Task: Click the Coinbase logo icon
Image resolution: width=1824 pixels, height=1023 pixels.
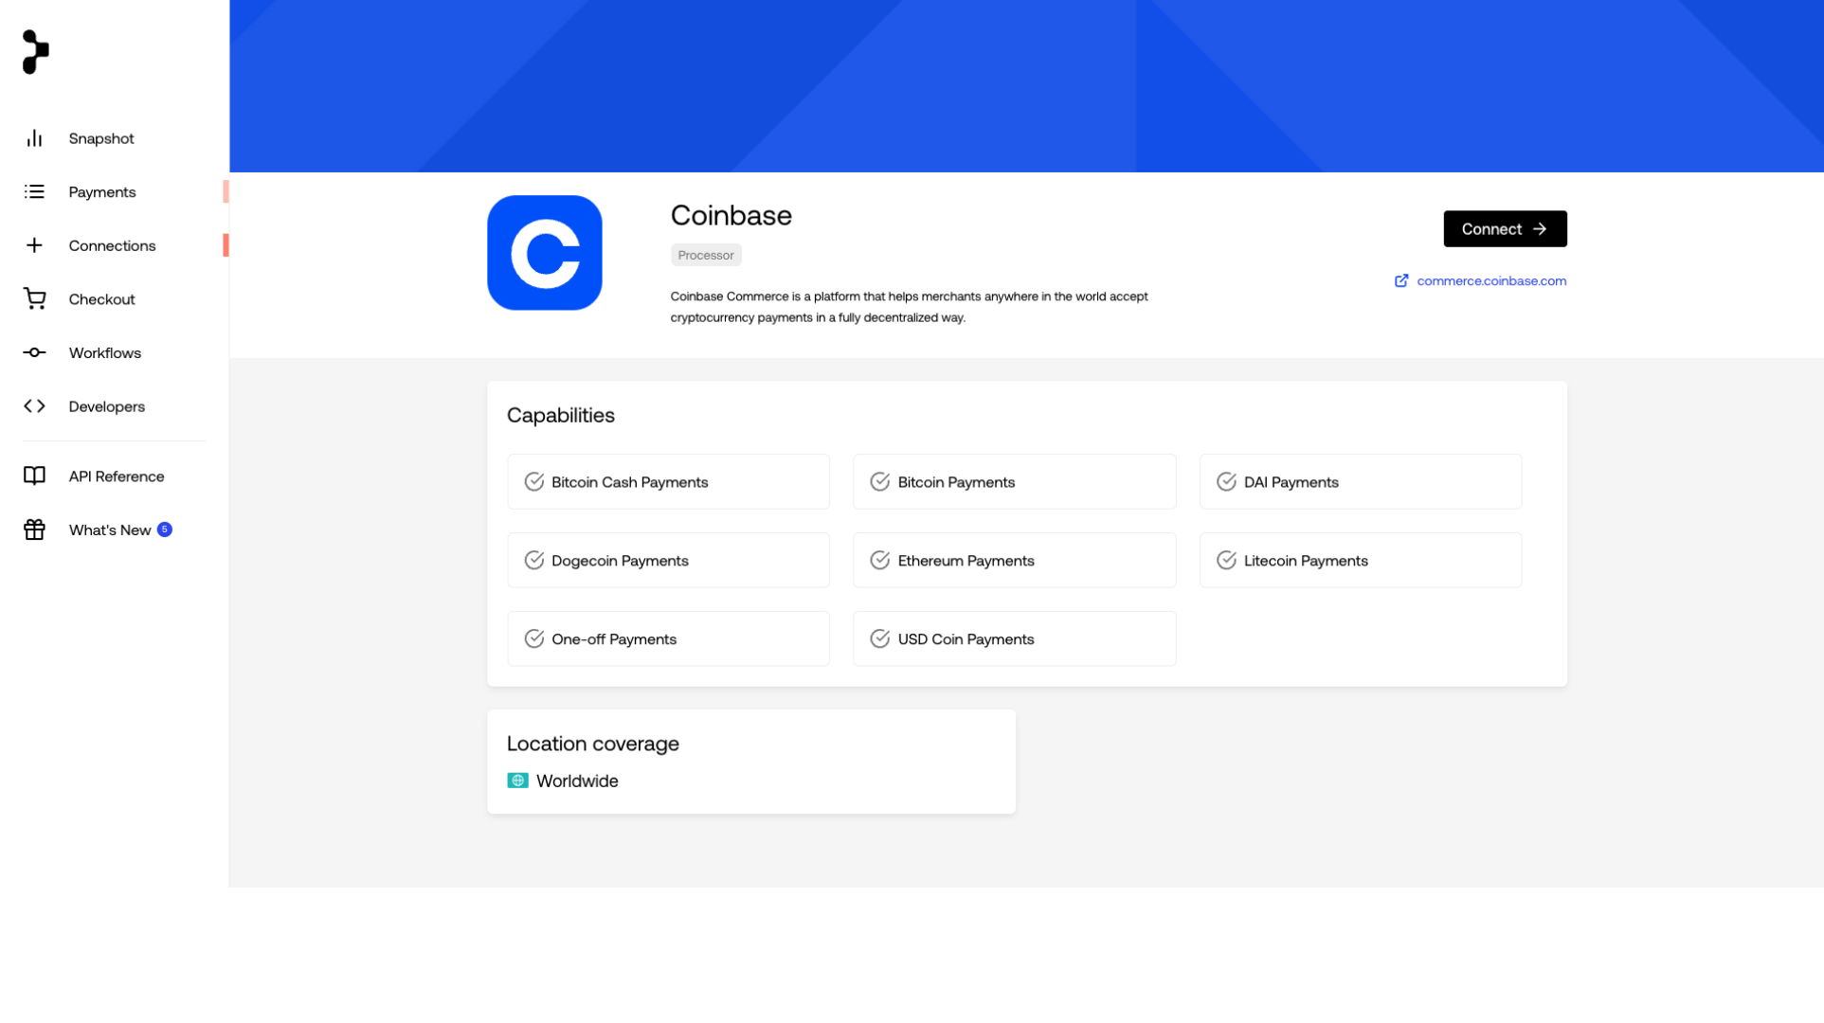Action: (544, 252)
